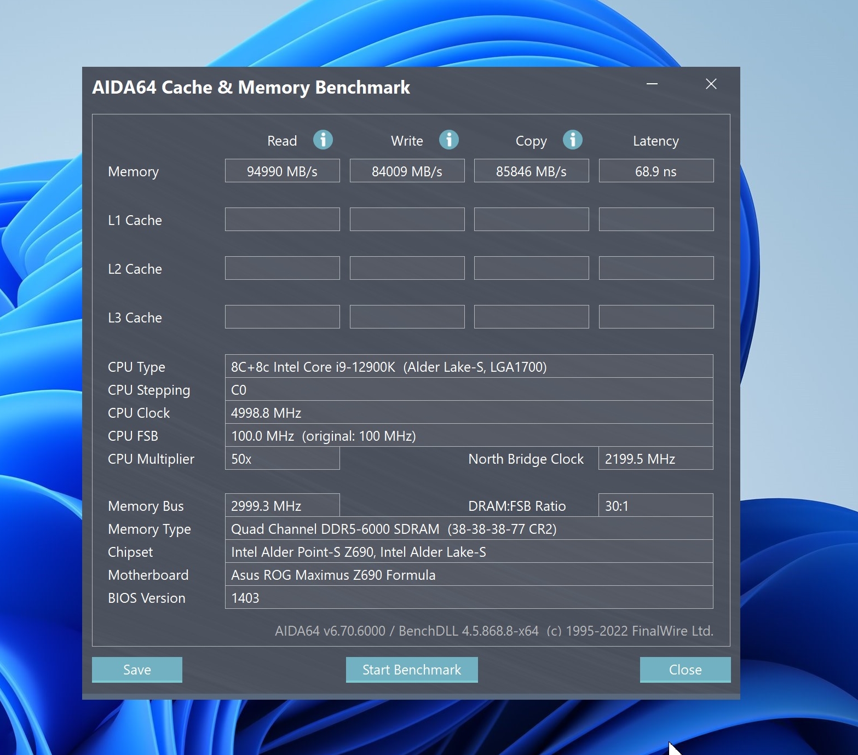858x755 pixels.
Task: Click the L3 Cache row label
Action: click(x=135, y=318)
